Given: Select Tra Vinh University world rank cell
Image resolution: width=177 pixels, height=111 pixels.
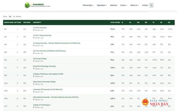Looking at the screenshot, I should coord(5,29).
